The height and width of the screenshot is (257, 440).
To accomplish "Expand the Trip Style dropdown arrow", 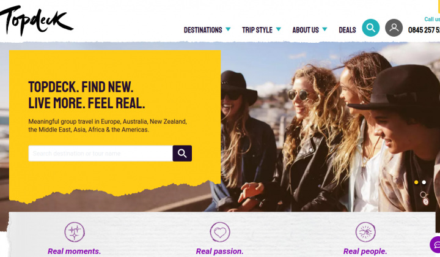I will click(279, 29).
